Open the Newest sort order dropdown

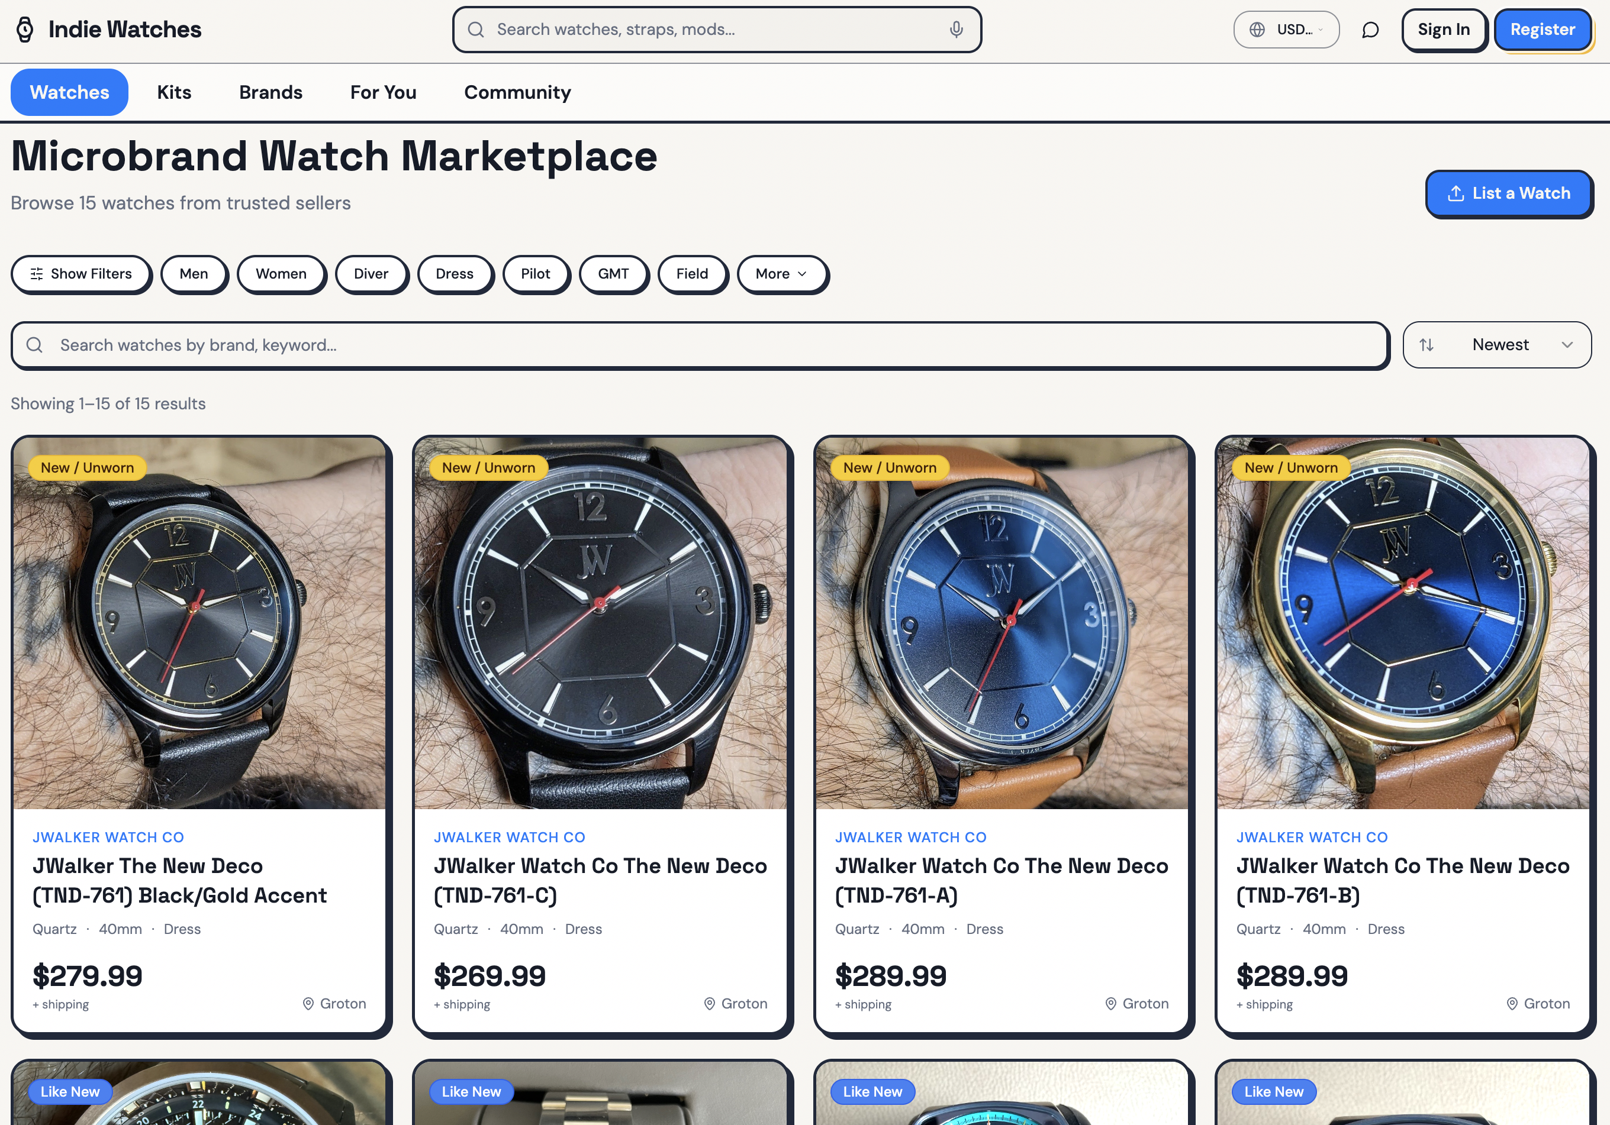1500,345
